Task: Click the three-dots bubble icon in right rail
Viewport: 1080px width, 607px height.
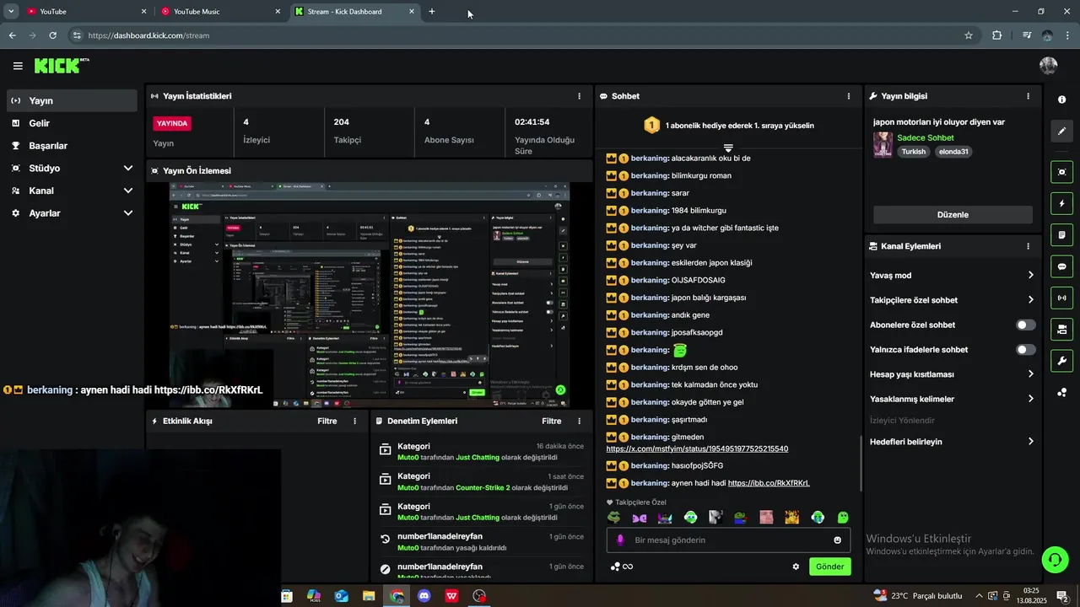Action: (1061, 392)
